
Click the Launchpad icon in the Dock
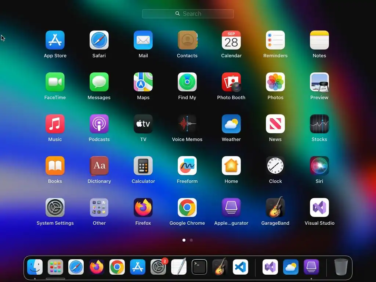pyautogui.click(x=55, y=267)
